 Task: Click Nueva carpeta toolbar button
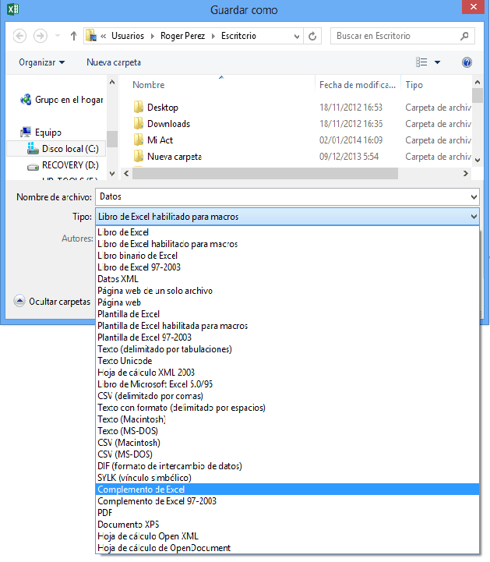coord(114,62)
